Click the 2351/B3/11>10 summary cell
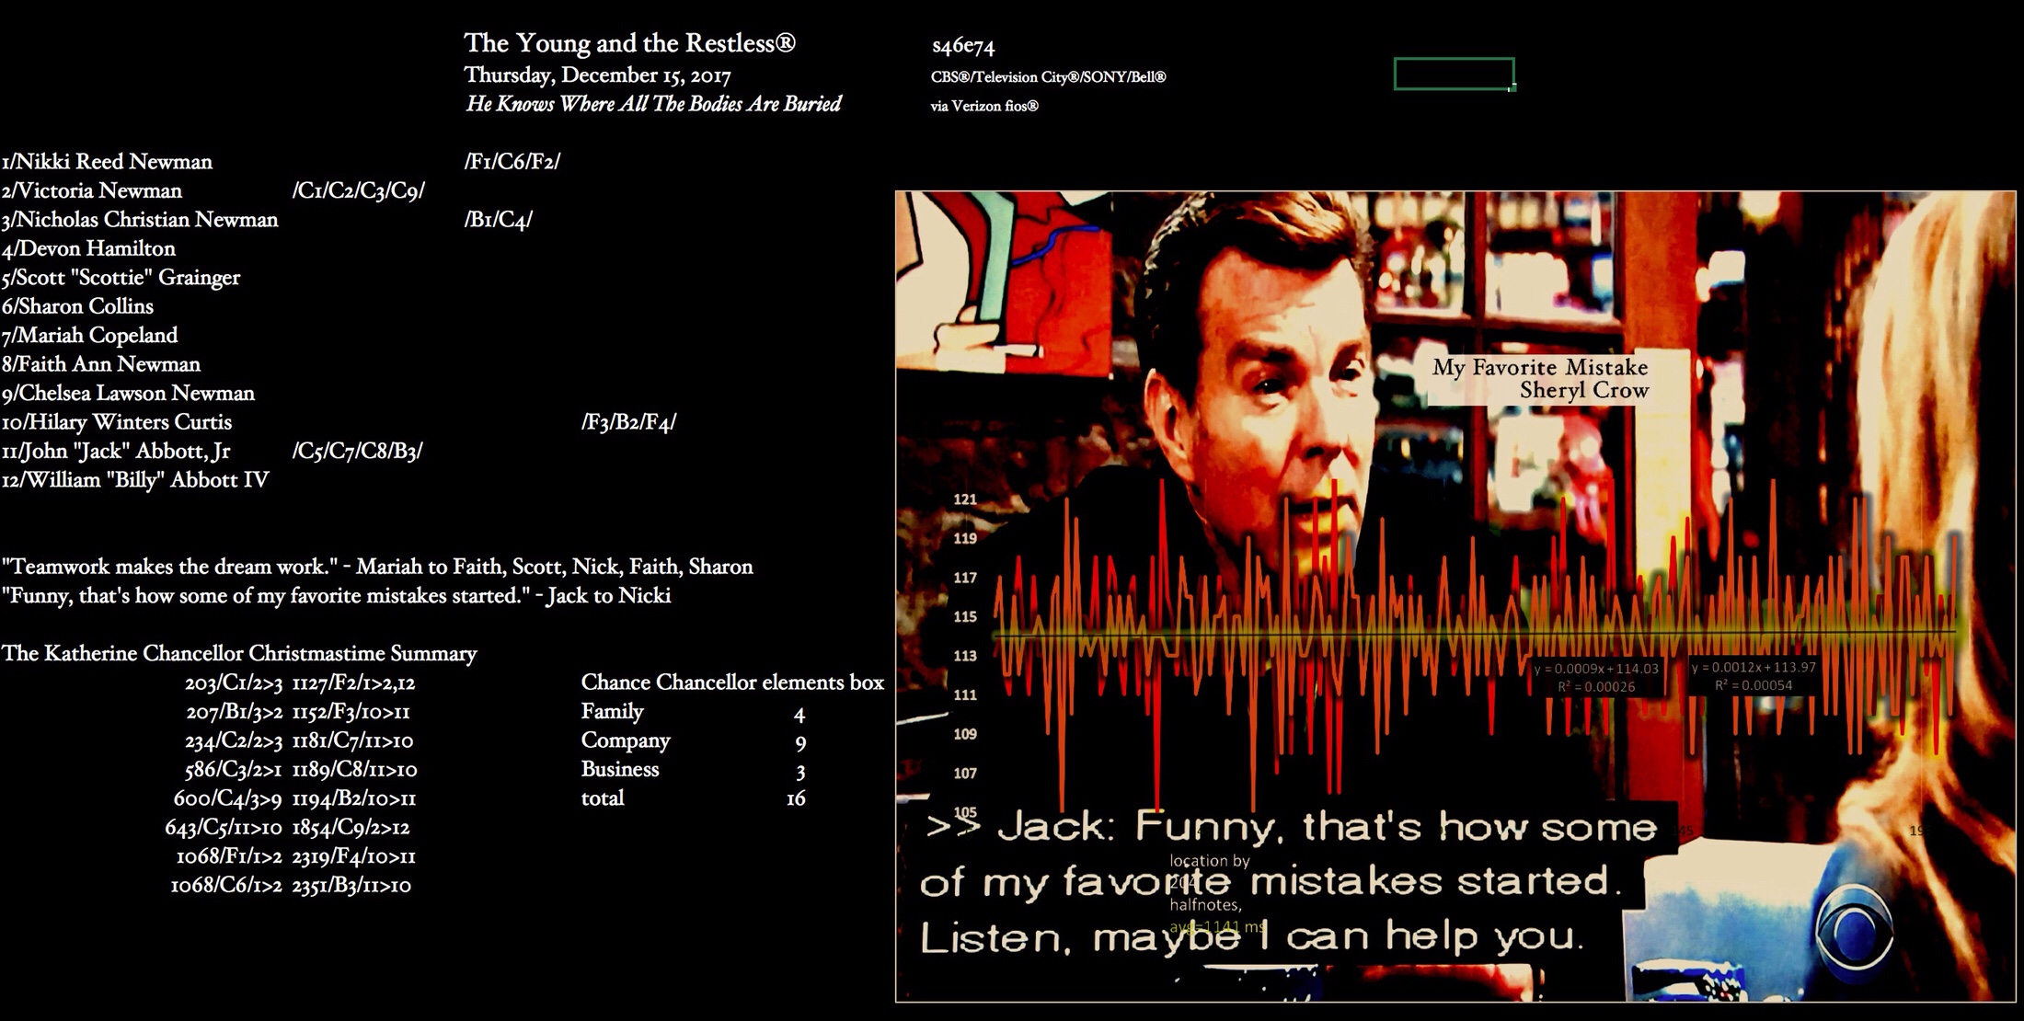Image resolution: width=2024 pixels, height=1021 pixels. click(351, 886)
